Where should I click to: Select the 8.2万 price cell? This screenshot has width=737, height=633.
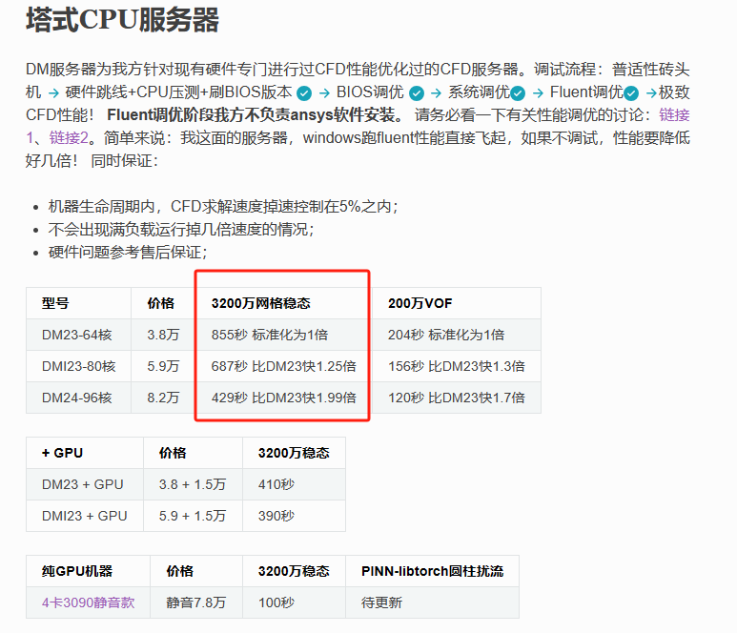163,398
